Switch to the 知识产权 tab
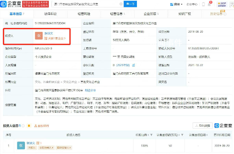This screenshot has height=154, width=234. [x=184, y=14]
